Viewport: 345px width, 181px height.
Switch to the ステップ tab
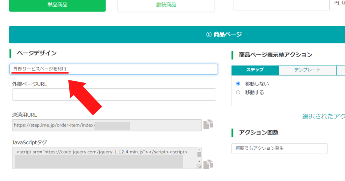point(255,70)
